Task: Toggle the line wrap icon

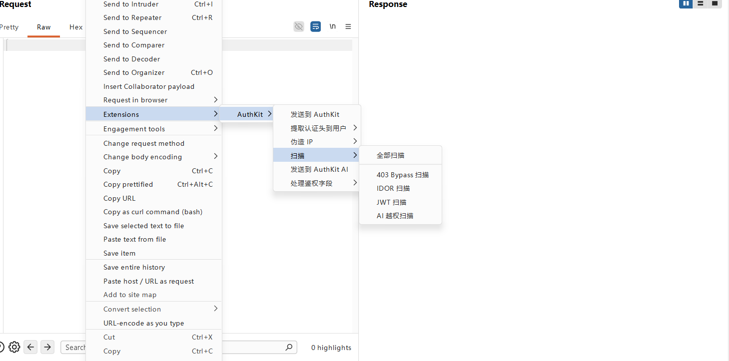Action: coord(316,26)
